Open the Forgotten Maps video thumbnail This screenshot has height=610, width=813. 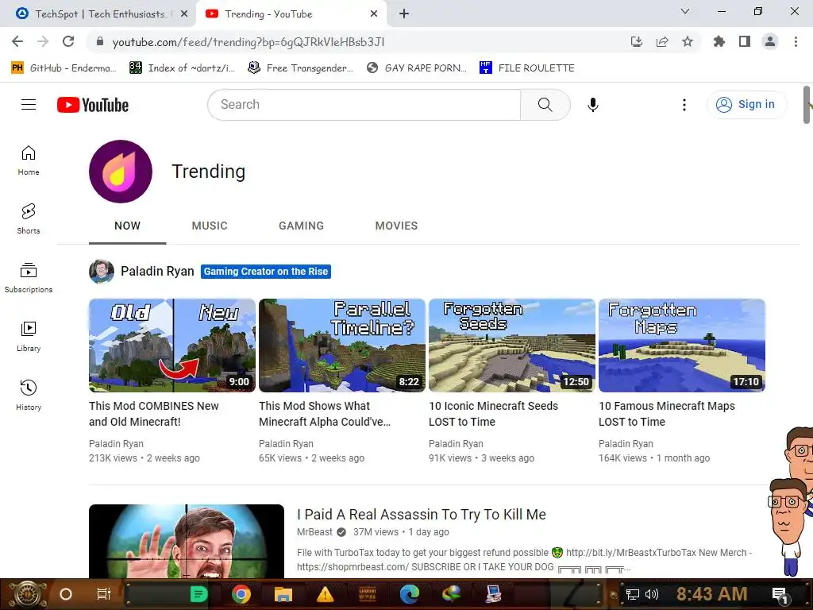click(682, 346)
